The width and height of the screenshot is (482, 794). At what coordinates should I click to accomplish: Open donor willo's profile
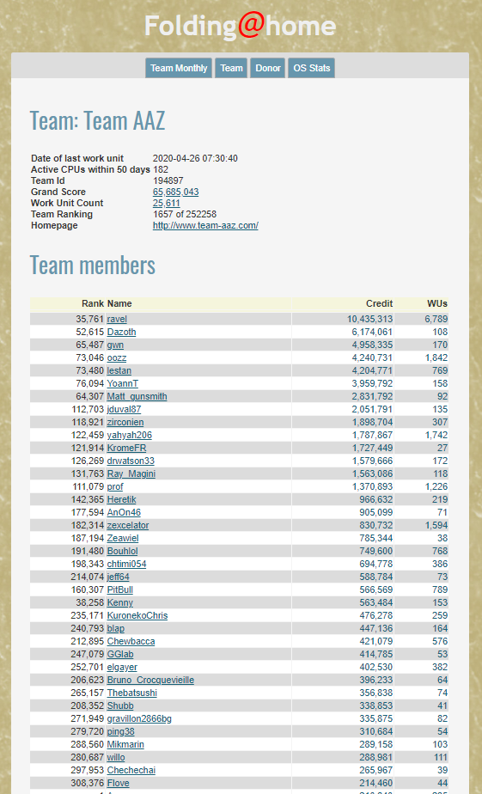pos(116,758)
